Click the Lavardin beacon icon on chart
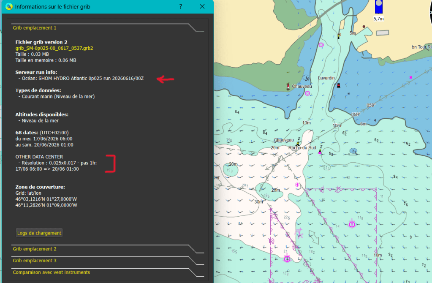This screenshot has height=283, width=432. point(339,86)
